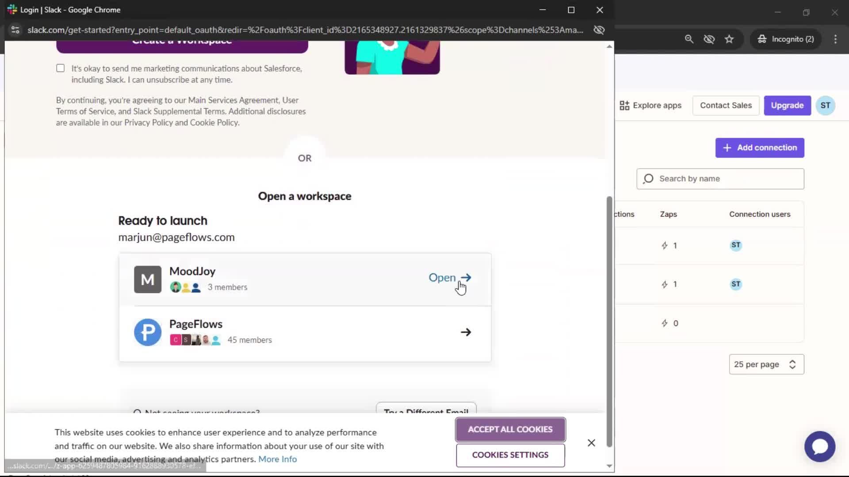
Task: Click Explore apps in Zapier header
Action: (650, 106)
